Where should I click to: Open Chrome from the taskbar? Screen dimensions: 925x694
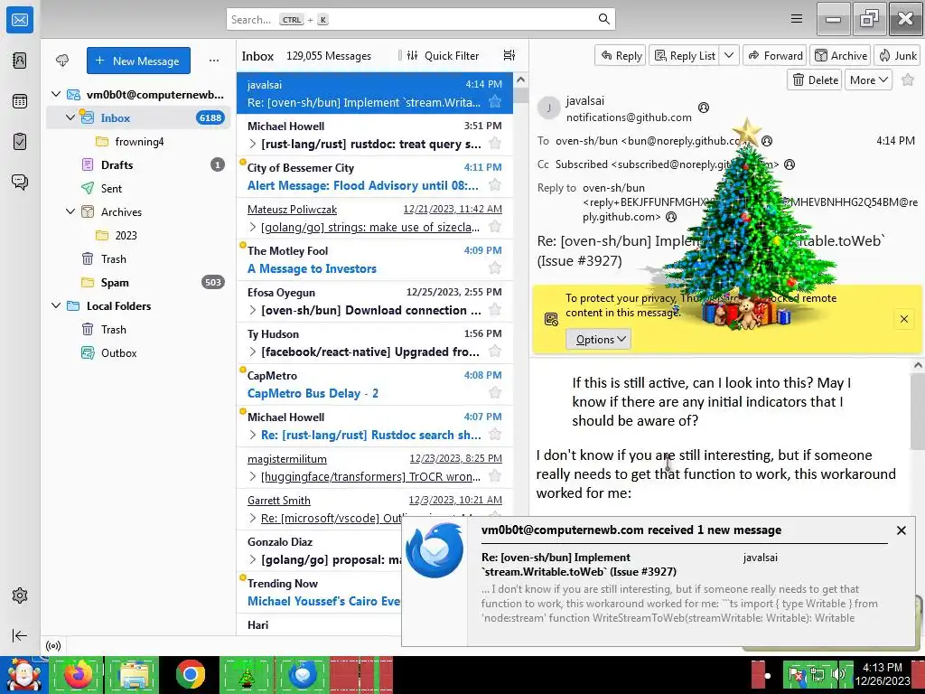[x=190, y=674]
